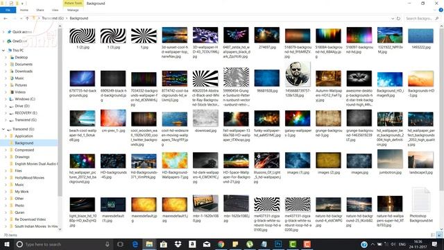Open Task View from the taskbar

click(x=120, y=244)
